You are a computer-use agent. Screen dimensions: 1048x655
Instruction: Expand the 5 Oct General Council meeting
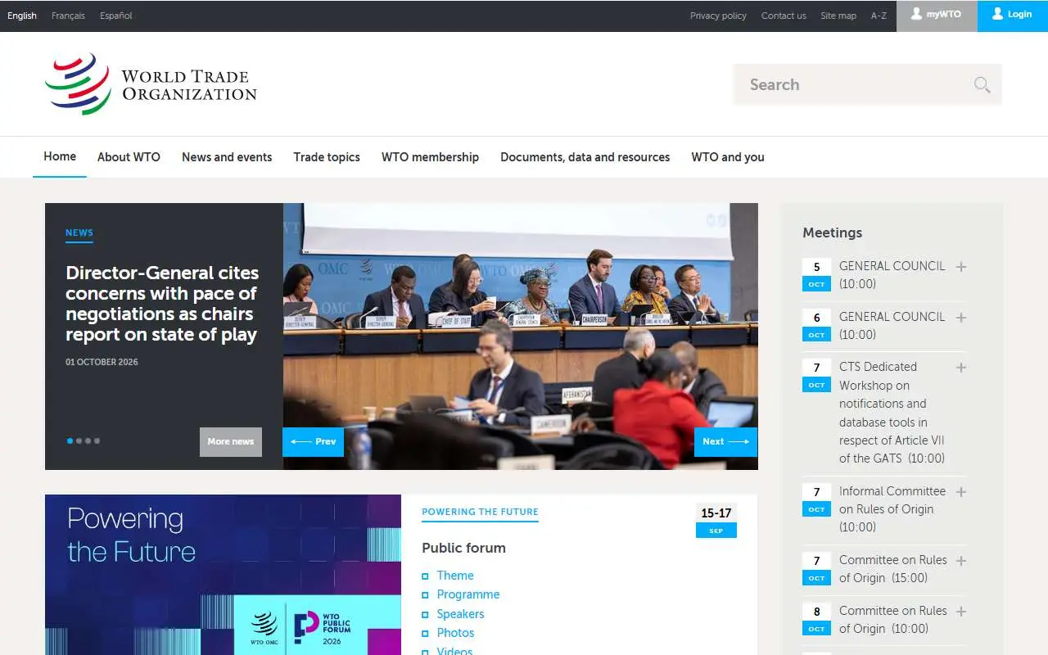pyautogui.click(x=961, y=267)
